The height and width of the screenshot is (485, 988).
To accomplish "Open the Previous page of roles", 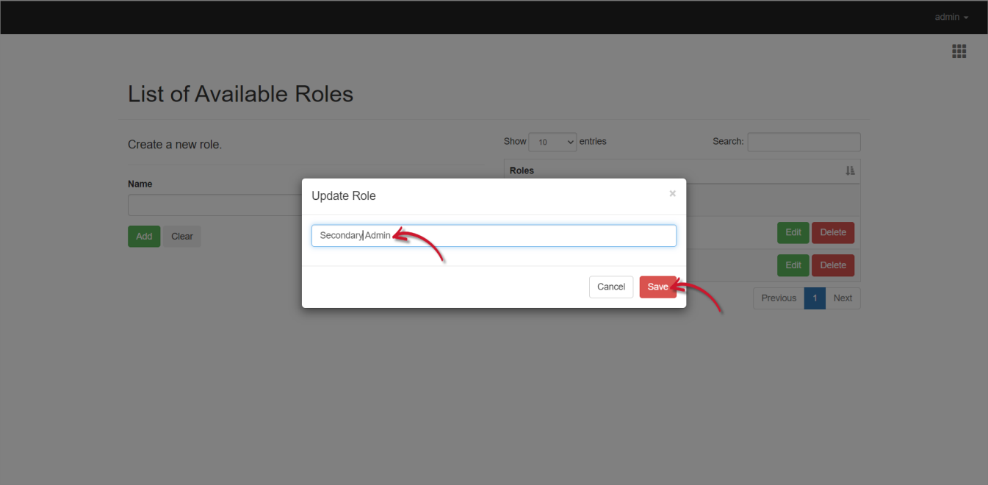I will click(778, 298).
